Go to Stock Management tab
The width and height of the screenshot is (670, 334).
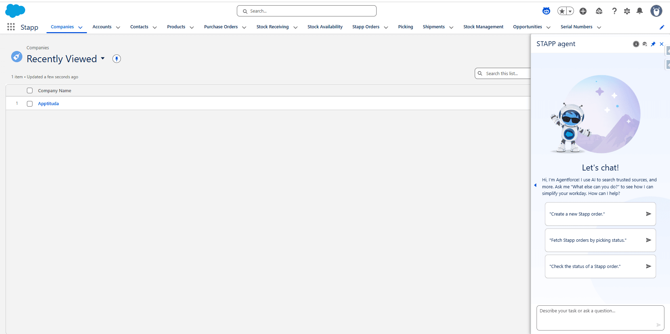coord(483,27)
